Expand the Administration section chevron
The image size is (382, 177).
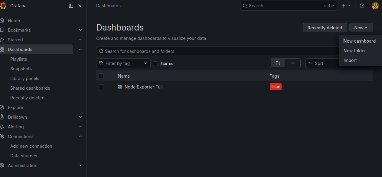pos(80,166)
